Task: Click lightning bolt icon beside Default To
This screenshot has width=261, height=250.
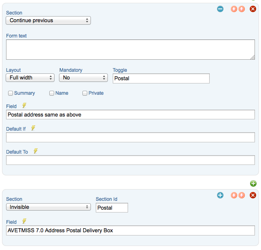Action: tap(36, 151)
